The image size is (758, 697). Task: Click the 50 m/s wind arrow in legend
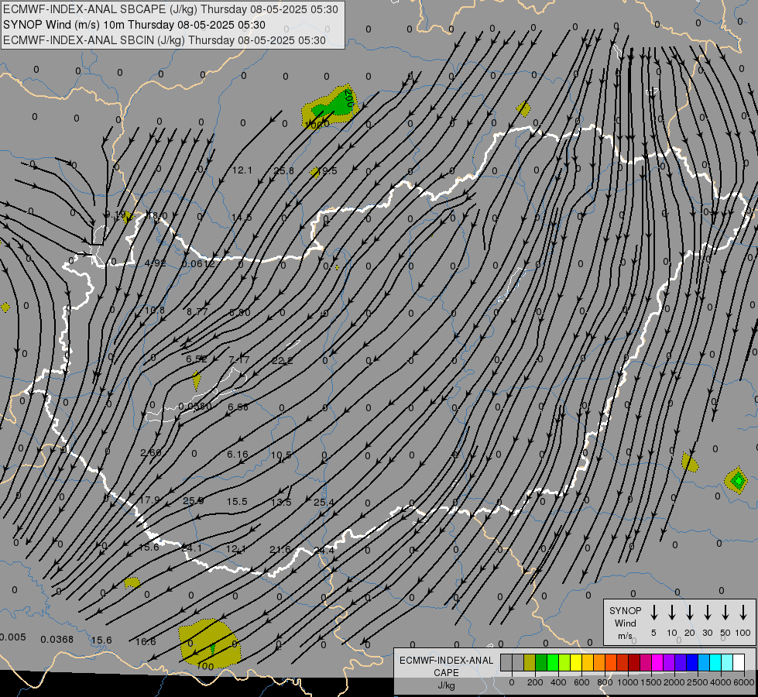point(725,613)
